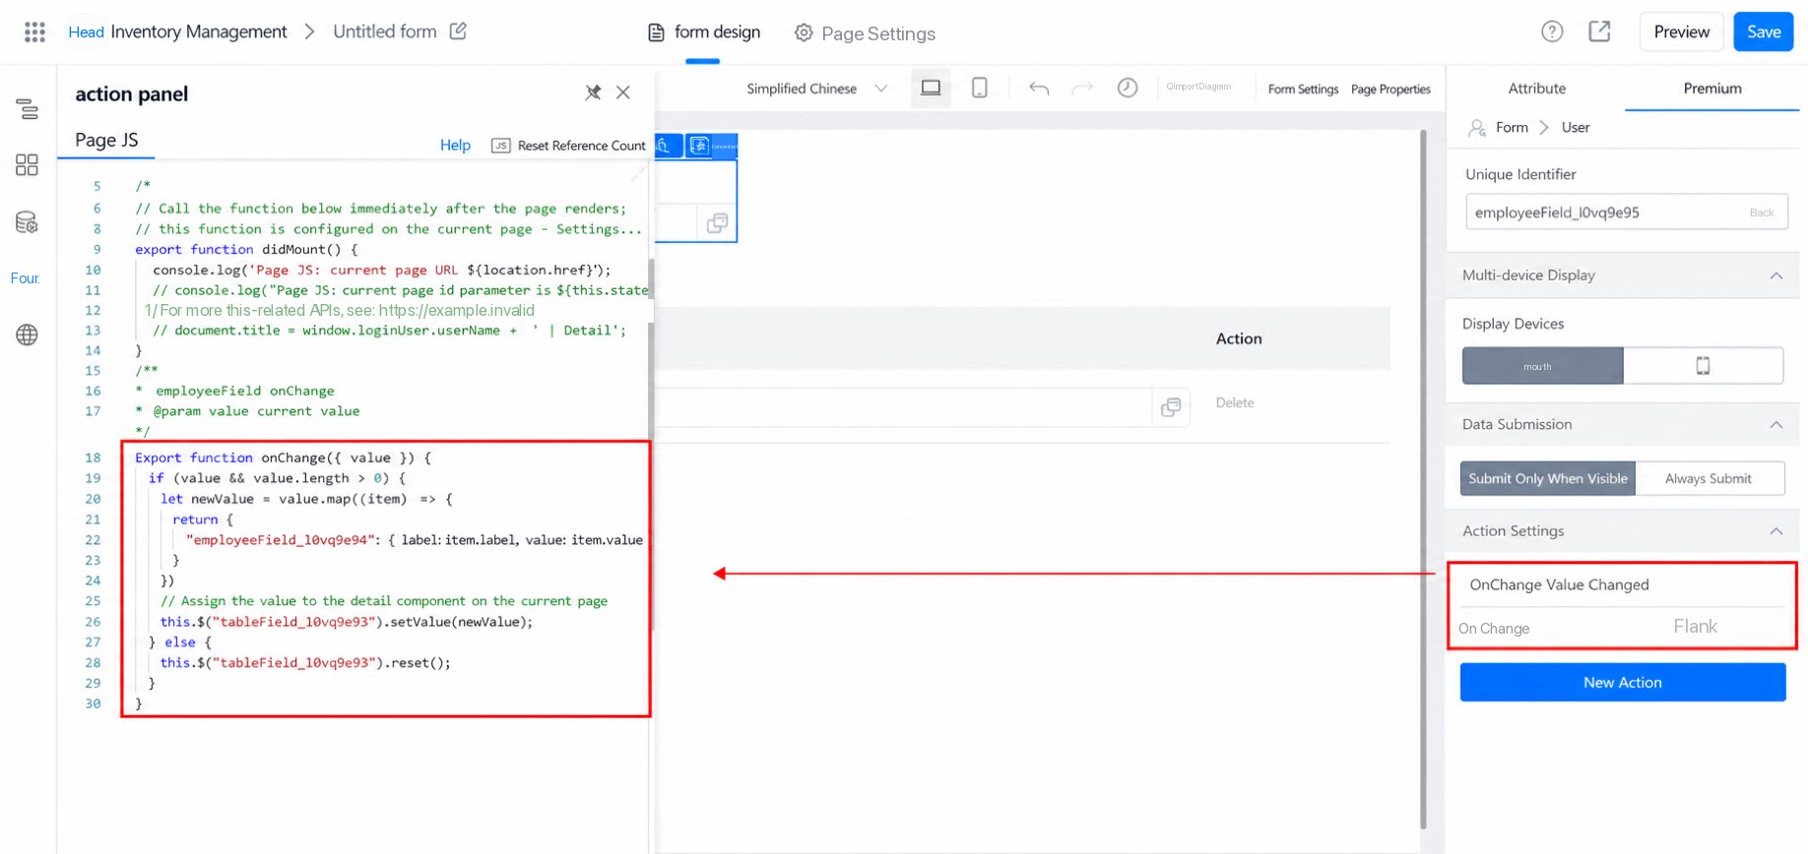Pin the action panel
Image resolution: width=1808 pixels, height=854 pixels.
[593, 92]
